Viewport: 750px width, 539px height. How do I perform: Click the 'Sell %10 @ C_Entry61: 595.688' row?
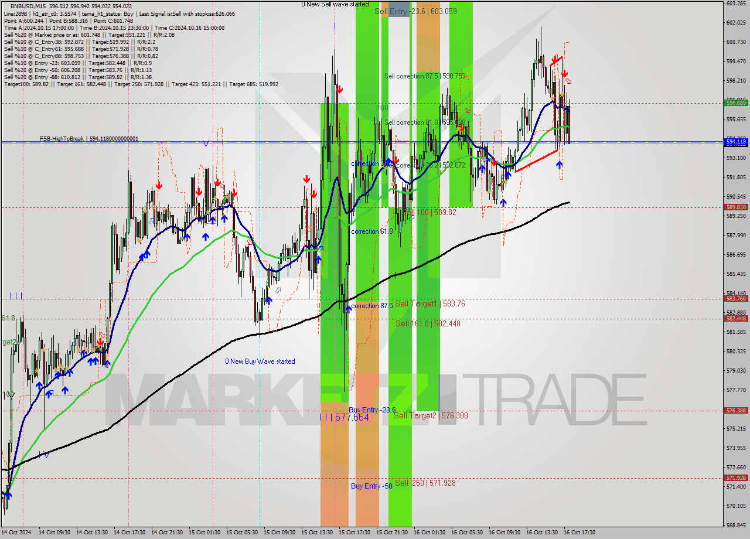(x=81, y=49)
